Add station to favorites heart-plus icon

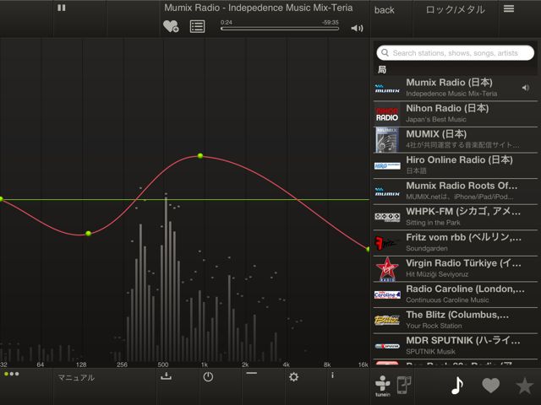click(171, 26)
